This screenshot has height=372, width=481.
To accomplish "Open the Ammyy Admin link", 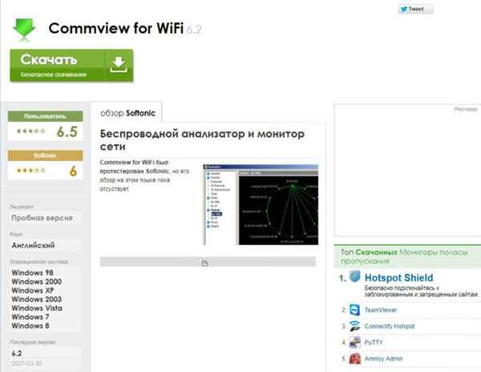I will point(383,358).
